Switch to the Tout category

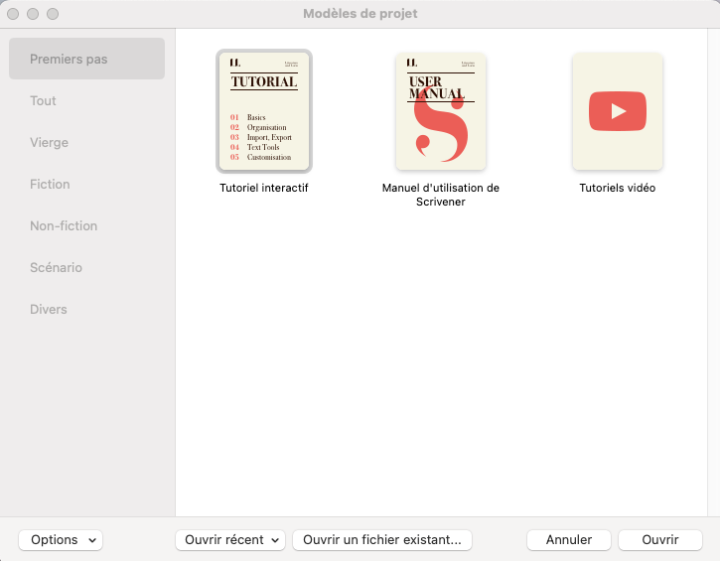click(86, 100)
